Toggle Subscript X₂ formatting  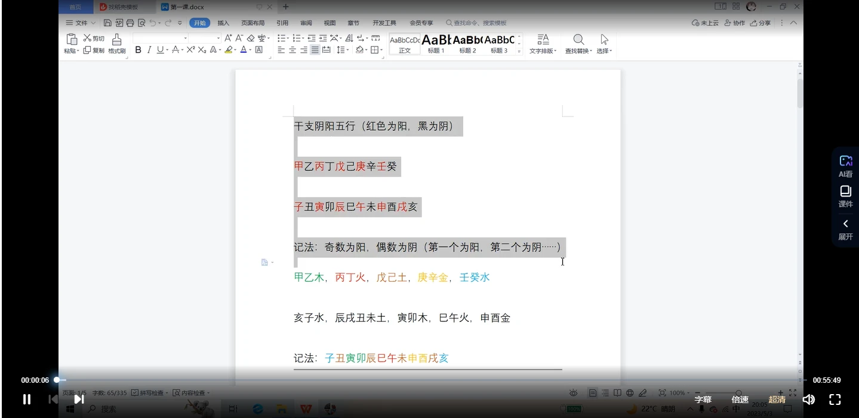[202, 50]
